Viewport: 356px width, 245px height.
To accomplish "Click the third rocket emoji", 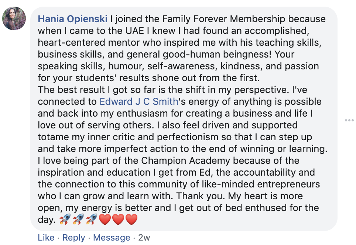I will (x=91, y=220).
